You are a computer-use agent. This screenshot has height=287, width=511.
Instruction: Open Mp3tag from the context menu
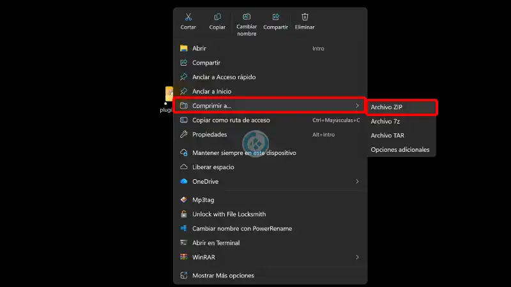(x=203, y=200)
